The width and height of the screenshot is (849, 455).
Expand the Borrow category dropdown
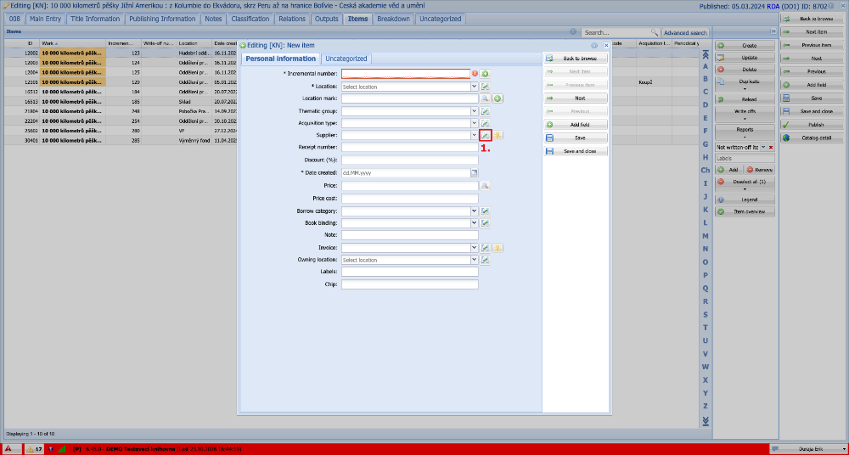[475, 211]
